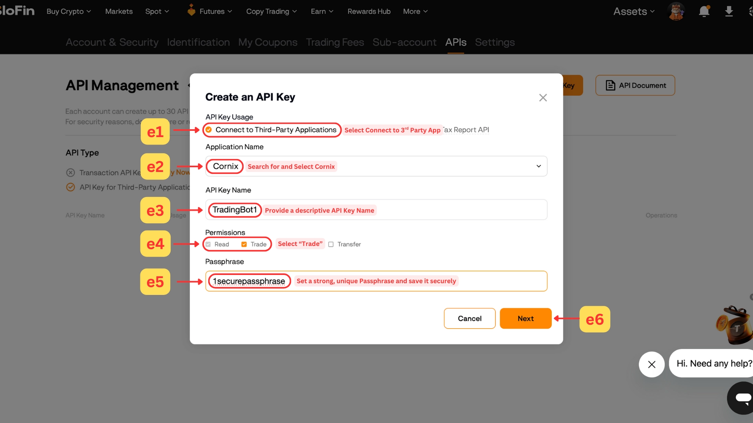Expand the Spot menu
The image size is (753, 423).
157,11
